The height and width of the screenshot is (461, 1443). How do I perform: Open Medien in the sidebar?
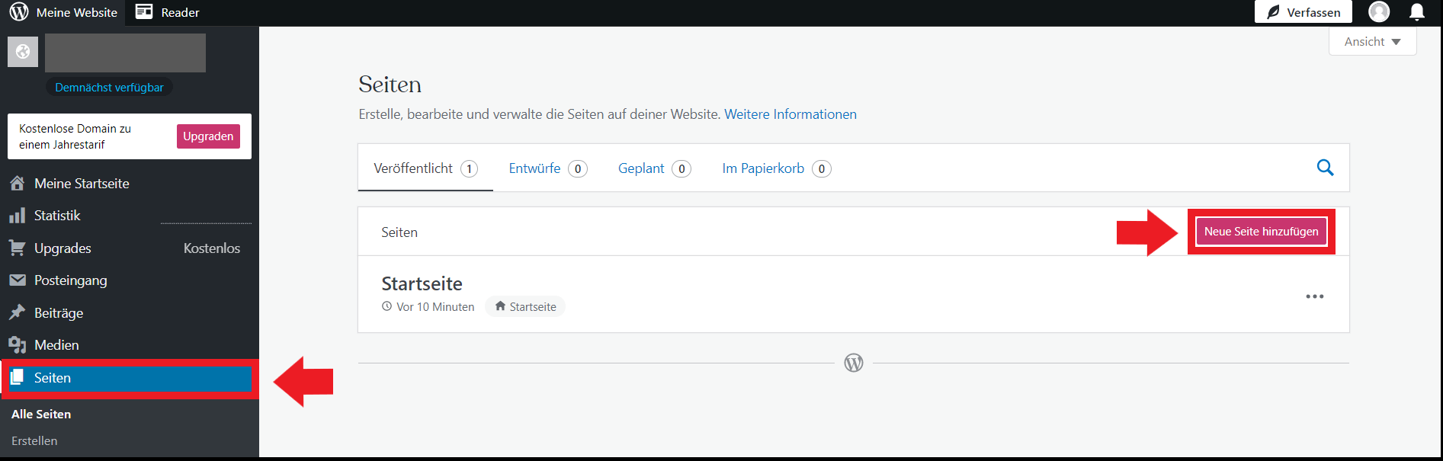coord(56,345)
